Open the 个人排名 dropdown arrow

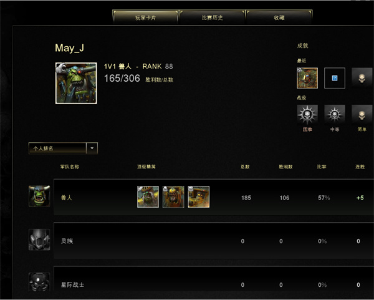point(92,148)
